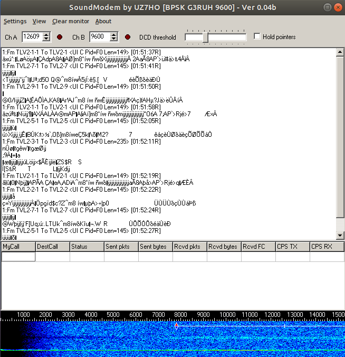Click 8000 on the waterfall frequency scale
The height and width of the screenshot is (357, 345).
pyautogui.click(x=180, y=315)
